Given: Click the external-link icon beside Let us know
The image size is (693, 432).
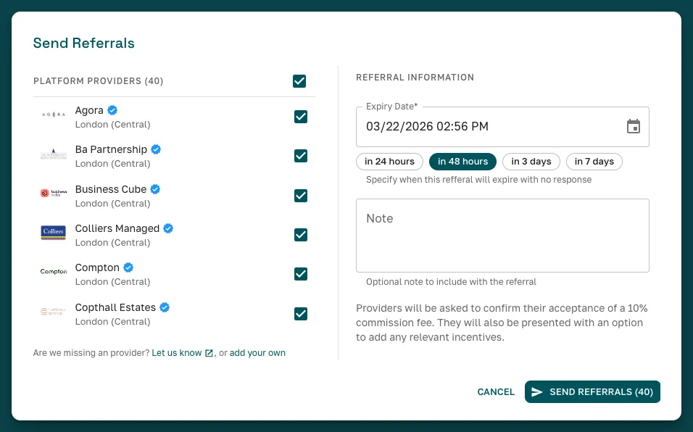Looking at the screenshot, I should click(x=208, y=353).
